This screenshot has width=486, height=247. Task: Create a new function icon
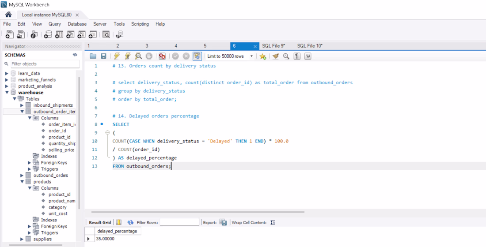[93, 35]
